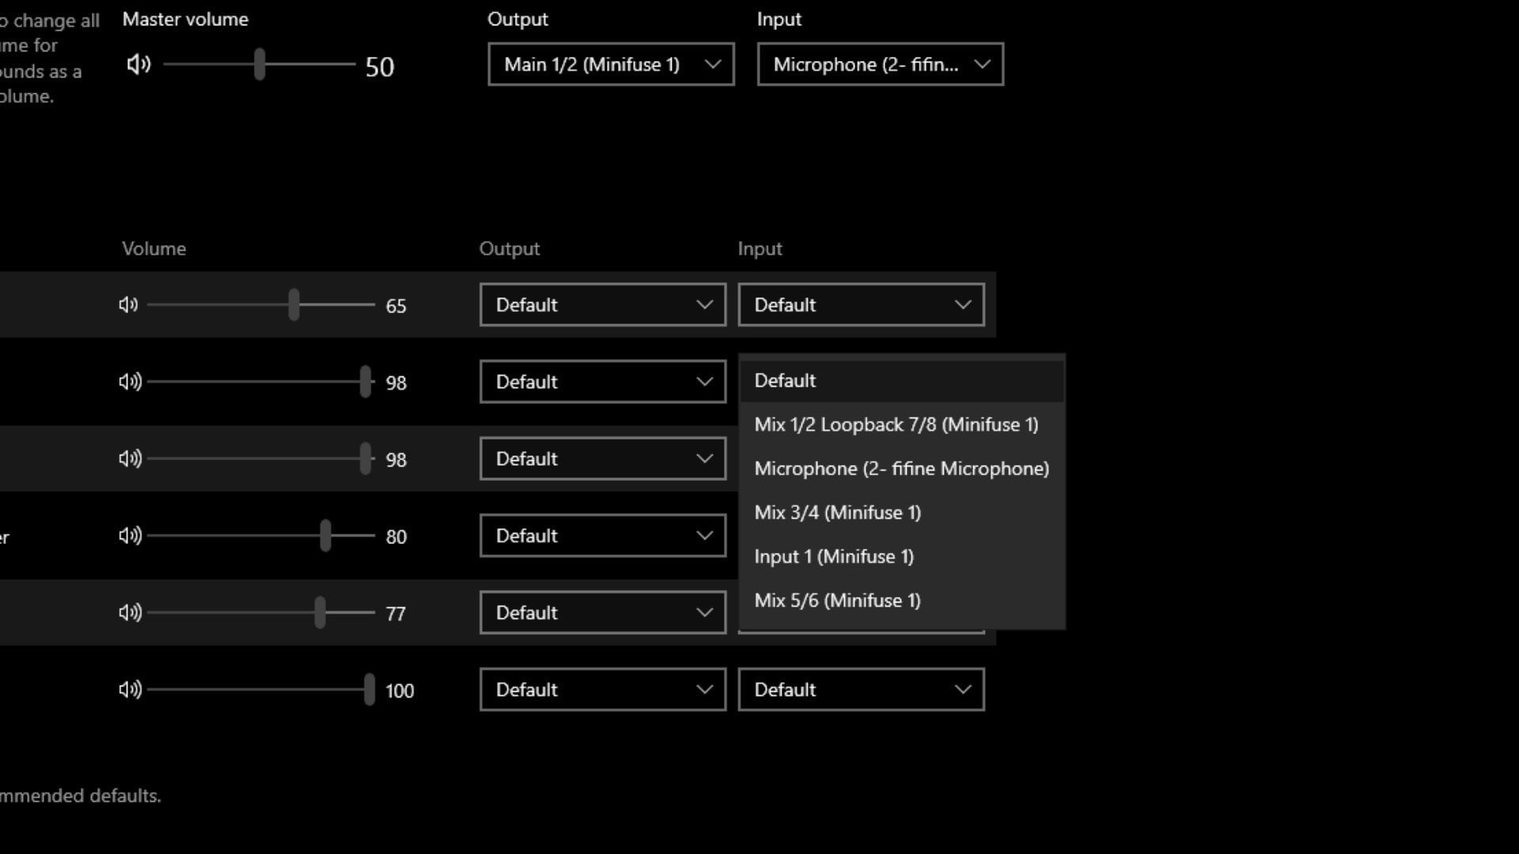Open the master Output device dropdown
1519x854 pixels.
coord(611,65)
